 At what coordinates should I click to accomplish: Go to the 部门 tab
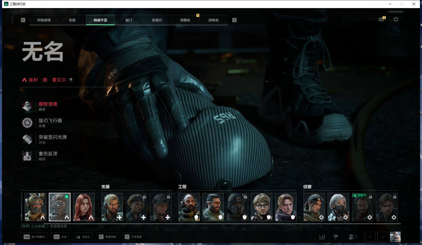[128, 20]
